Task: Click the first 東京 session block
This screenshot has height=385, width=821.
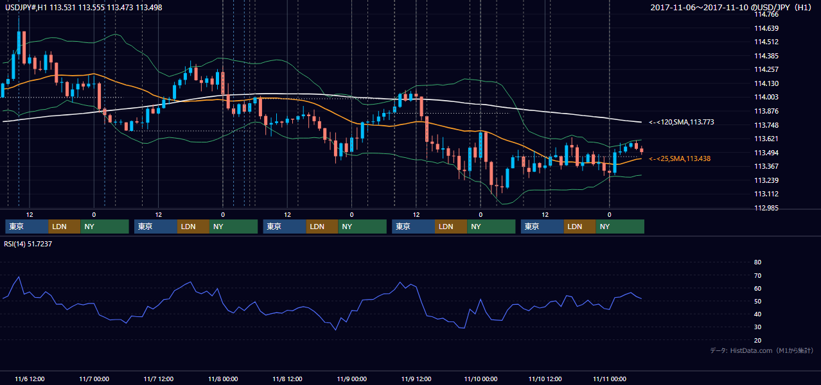Action: coord(27,227)
